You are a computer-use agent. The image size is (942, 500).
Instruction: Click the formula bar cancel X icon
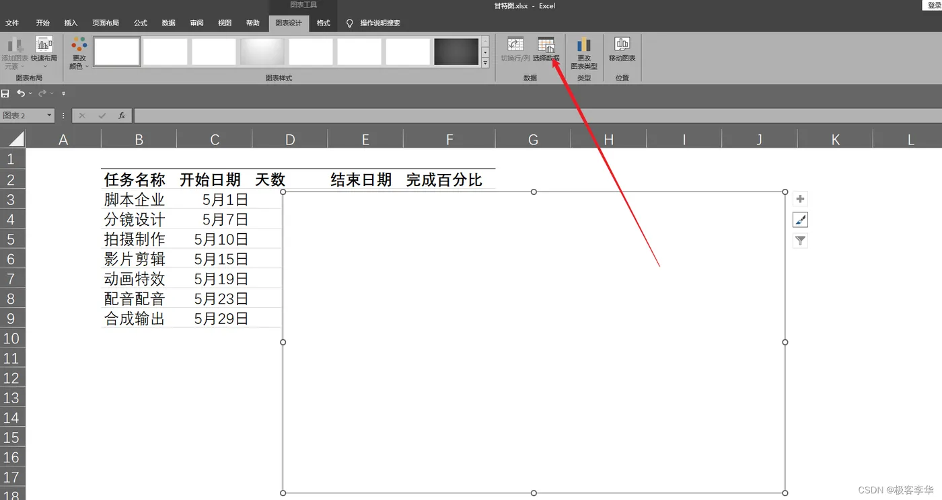pyautogui.click(x=82, y=116)
